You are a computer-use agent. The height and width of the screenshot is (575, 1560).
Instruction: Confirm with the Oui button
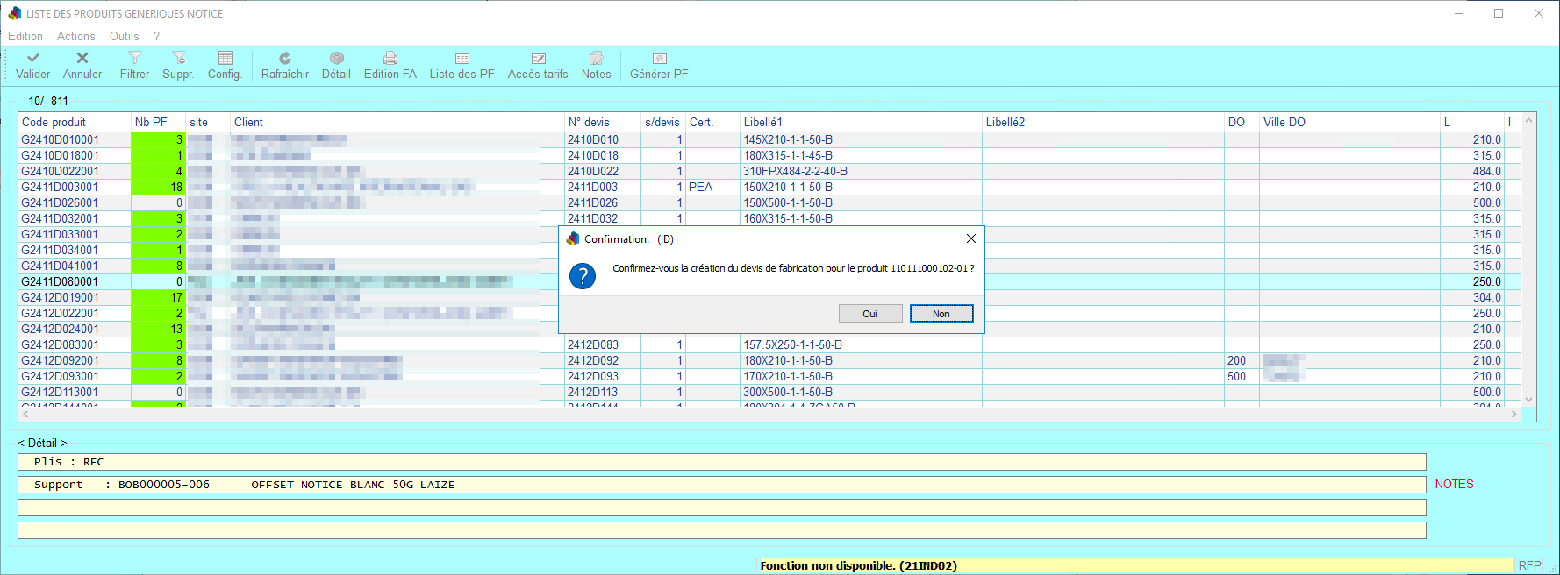coord(870,314)
